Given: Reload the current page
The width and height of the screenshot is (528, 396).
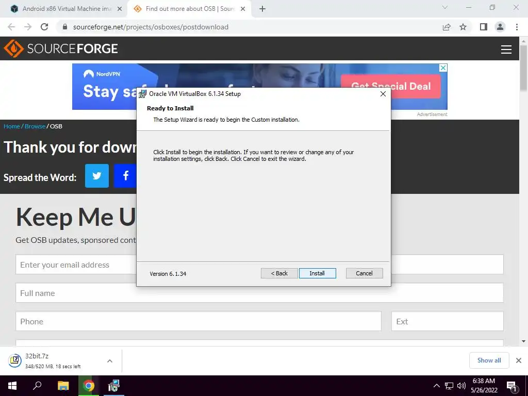Looking at the screenshot, I should [x=44, y=27].
